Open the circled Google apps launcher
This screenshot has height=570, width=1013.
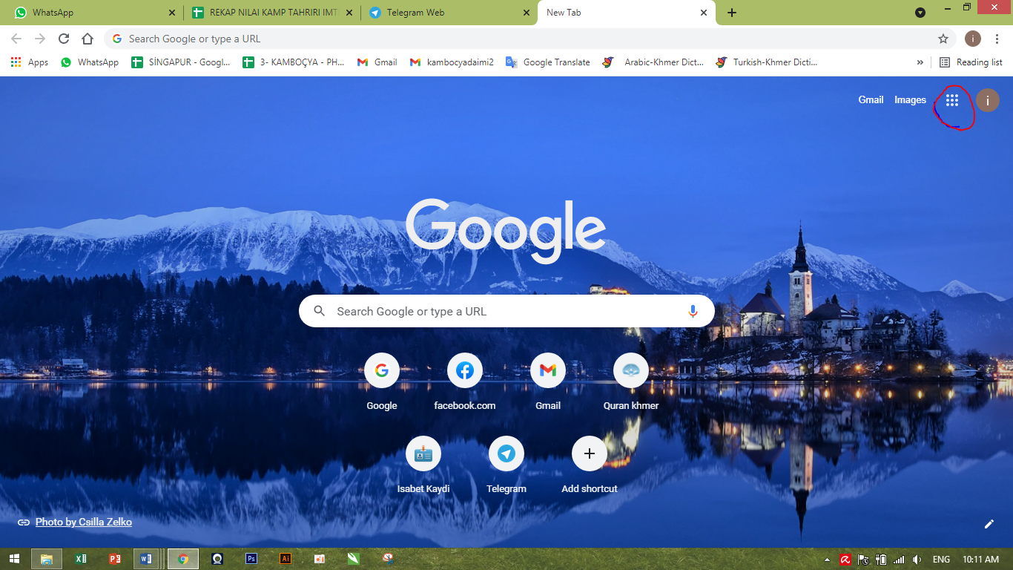point(952,100)
